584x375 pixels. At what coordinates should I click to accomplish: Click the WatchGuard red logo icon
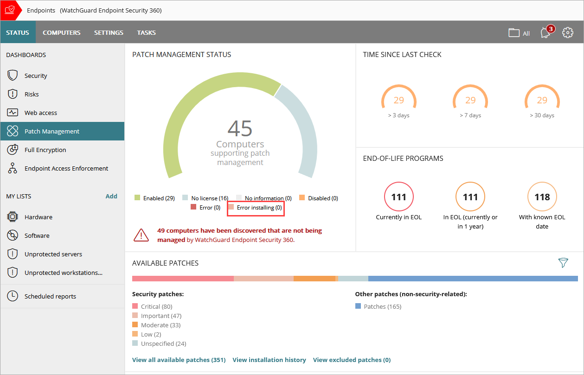coord(9,10)
